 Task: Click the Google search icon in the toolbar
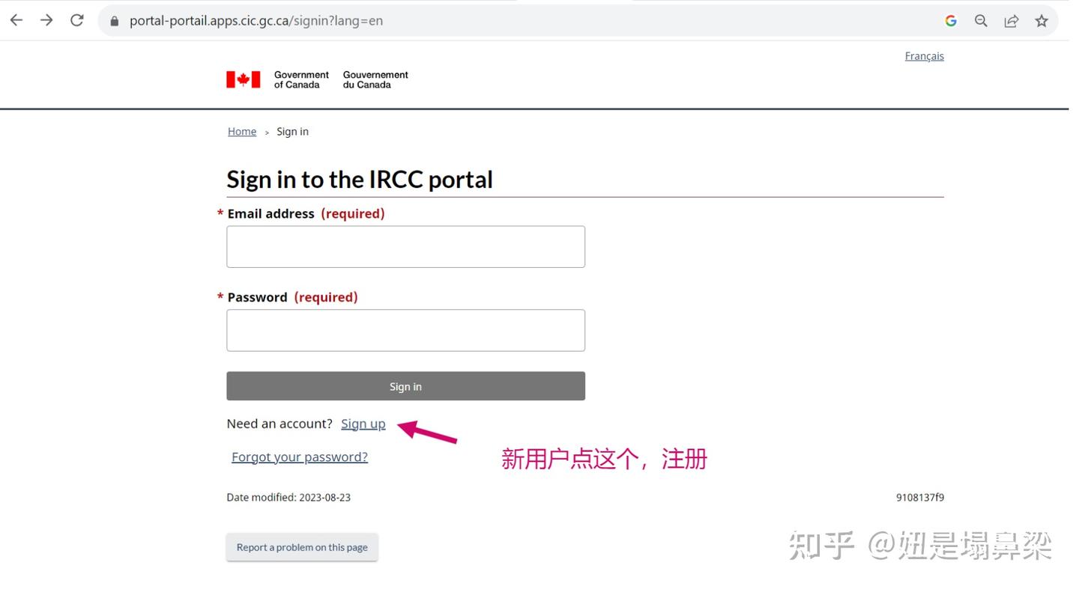950,20
